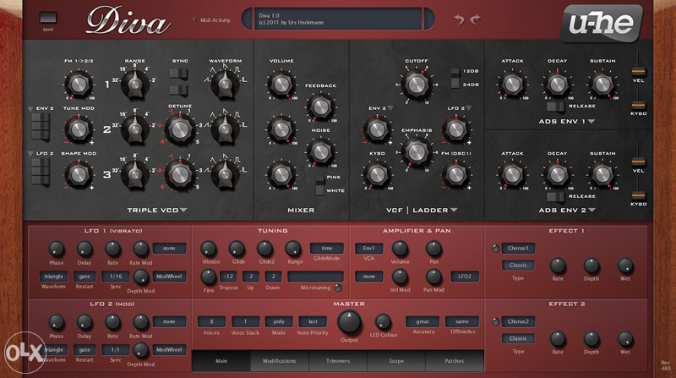Click the FM (OSC1) filter knob

click(455, 174)
